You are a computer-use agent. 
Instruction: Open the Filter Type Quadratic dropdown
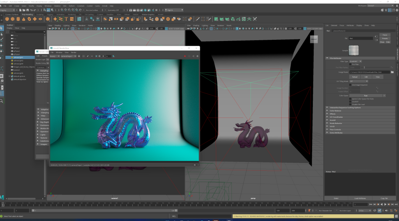coord(355,61)
